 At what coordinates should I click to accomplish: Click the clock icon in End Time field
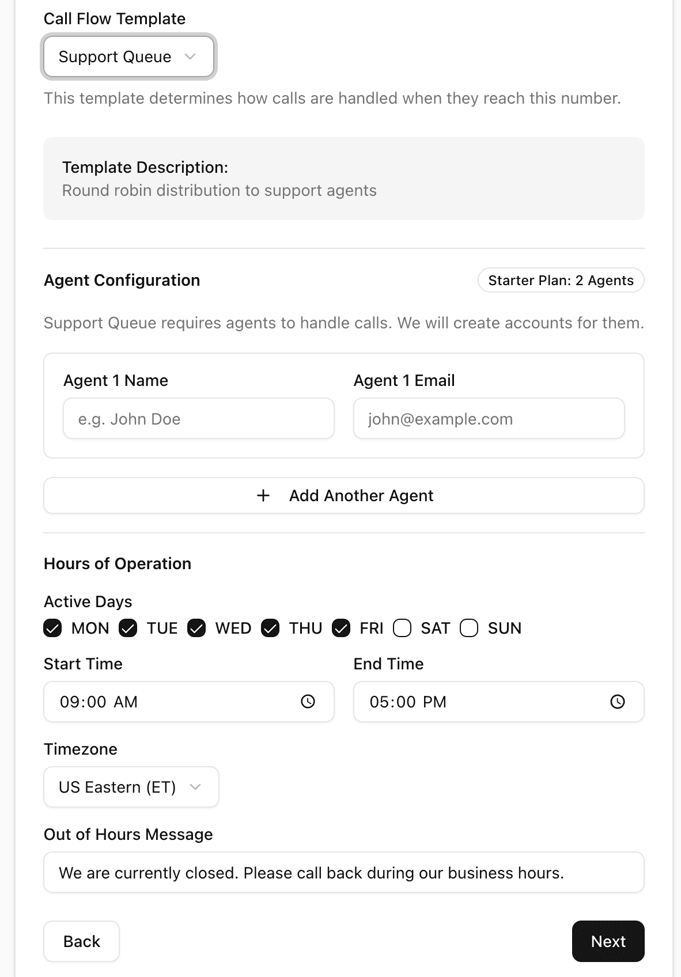618,701
